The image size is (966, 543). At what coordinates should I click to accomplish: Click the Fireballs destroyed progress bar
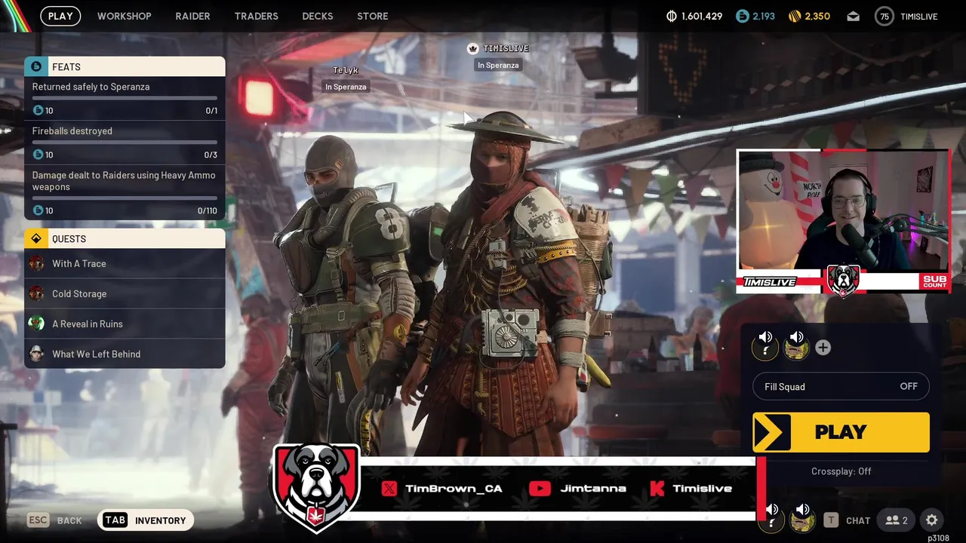[x=125, y=143]
